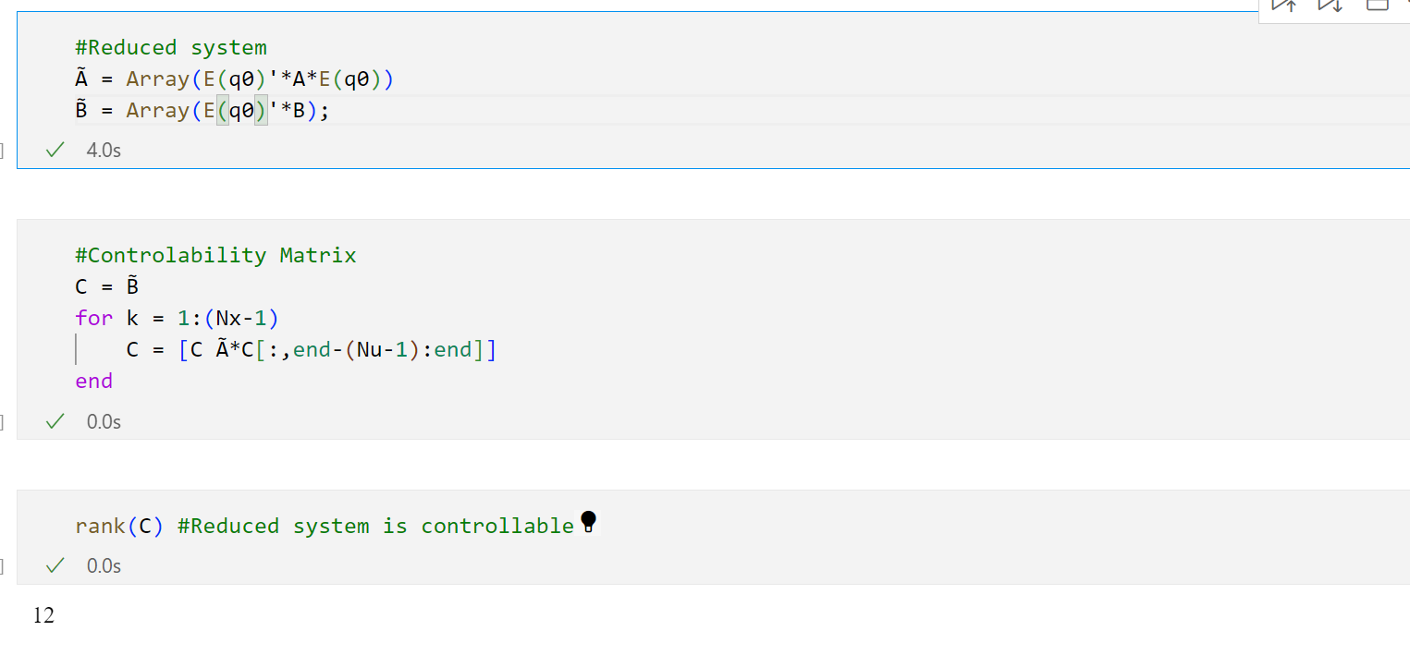Click the Split Cell toolbar icon
This screenshot has height=667, width=1410.
tap(1377, 5)
